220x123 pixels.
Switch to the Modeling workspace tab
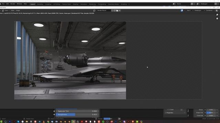(x=40, y=4)
